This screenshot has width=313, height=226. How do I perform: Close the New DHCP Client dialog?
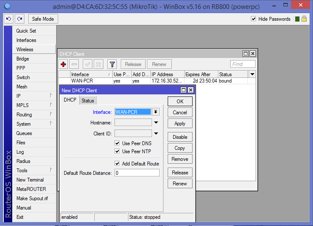[191, 90]
